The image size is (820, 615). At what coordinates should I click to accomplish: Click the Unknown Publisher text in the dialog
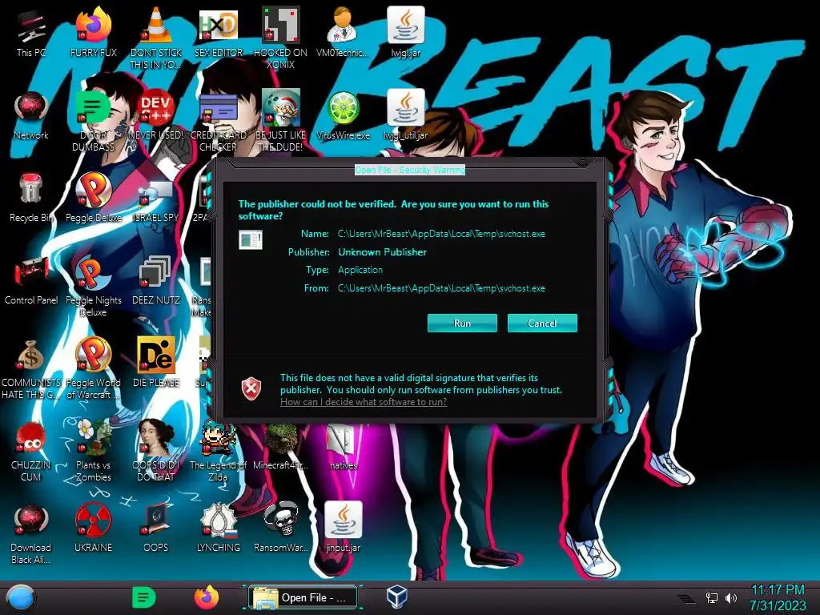click(x=382, y=252)
